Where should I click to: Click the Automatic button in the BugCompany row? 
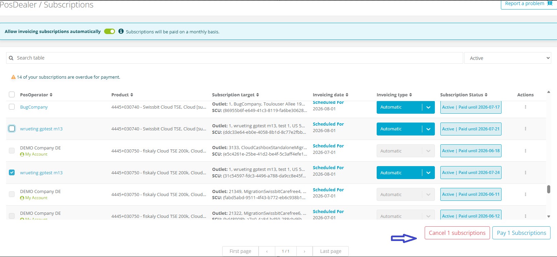click(399, 107)
